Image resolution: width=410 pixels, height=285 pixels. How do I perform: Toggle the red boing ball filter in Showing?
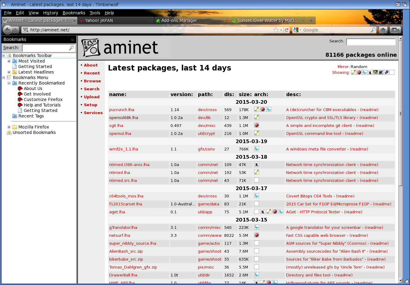[359, 72]
